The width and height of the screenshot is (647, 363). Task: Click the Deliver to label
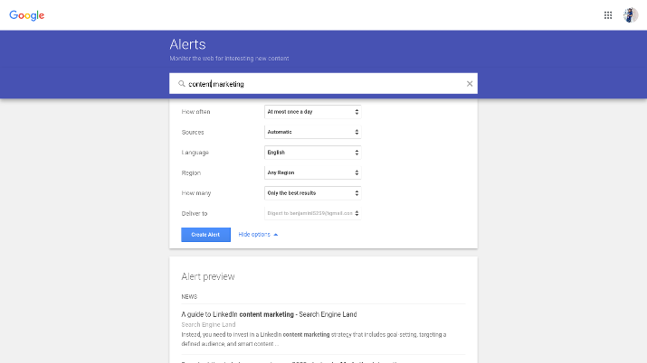coord(195,214)
